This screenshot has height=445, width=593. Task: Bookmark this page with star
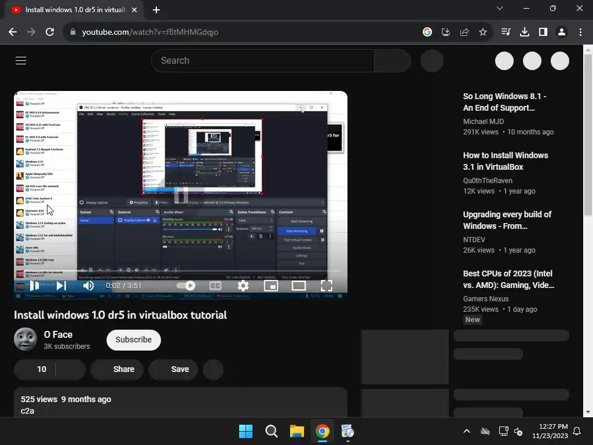coord(483,32)
